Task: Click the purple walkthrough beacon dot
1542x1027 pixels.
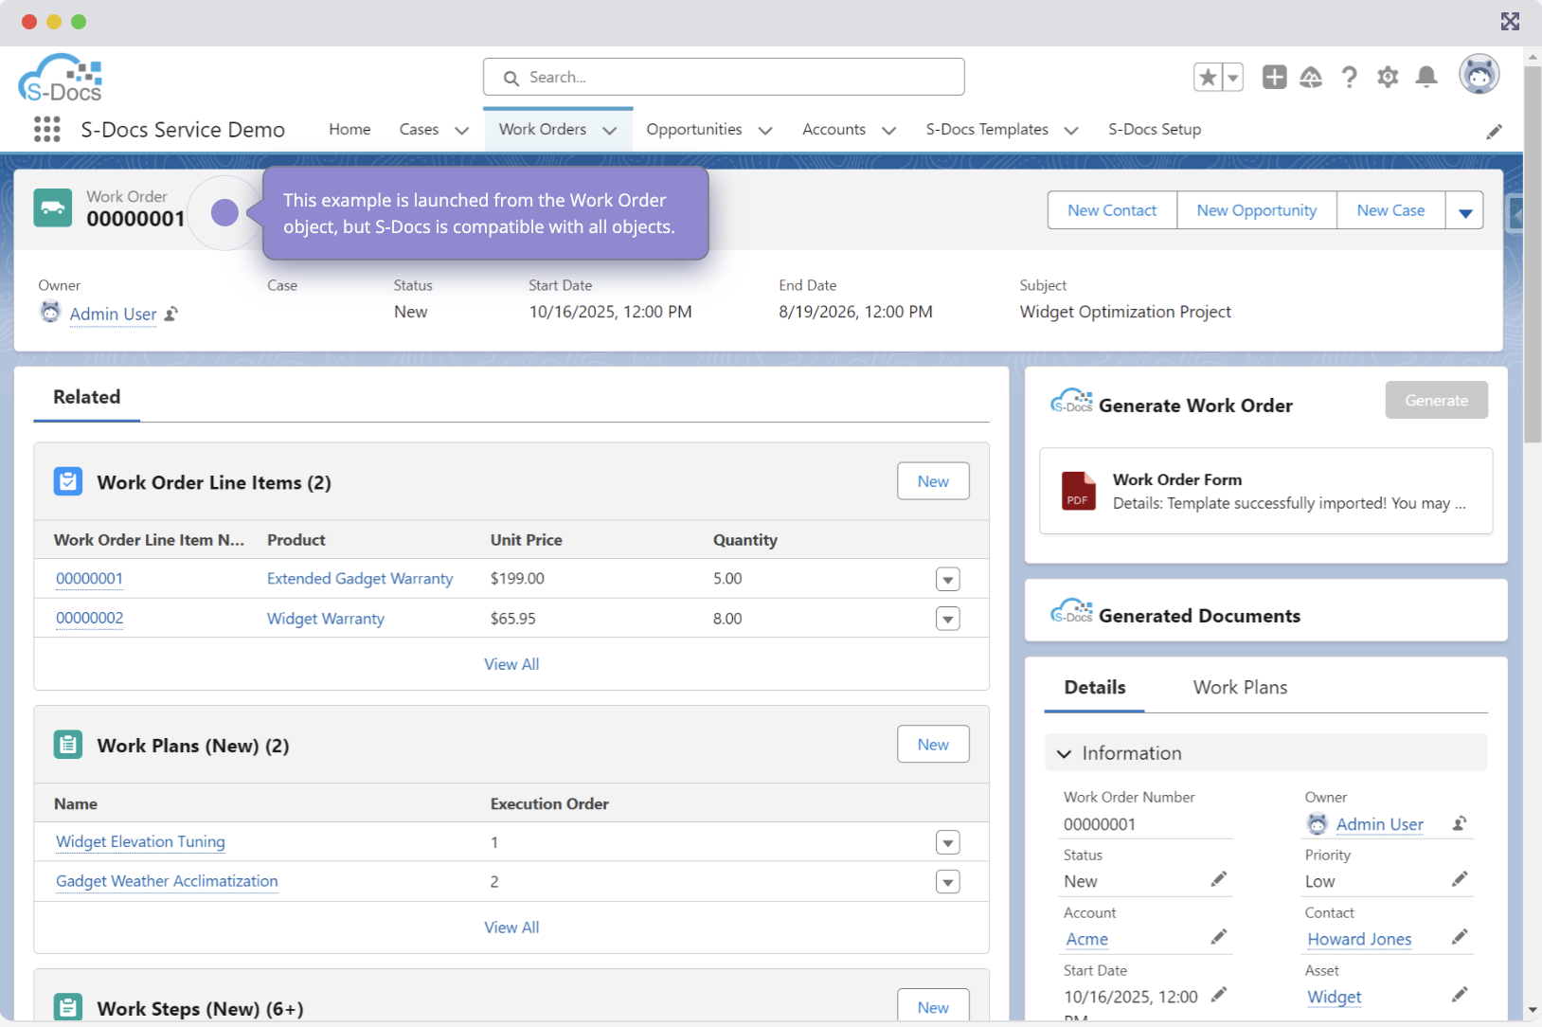Action: coord(224,212)
